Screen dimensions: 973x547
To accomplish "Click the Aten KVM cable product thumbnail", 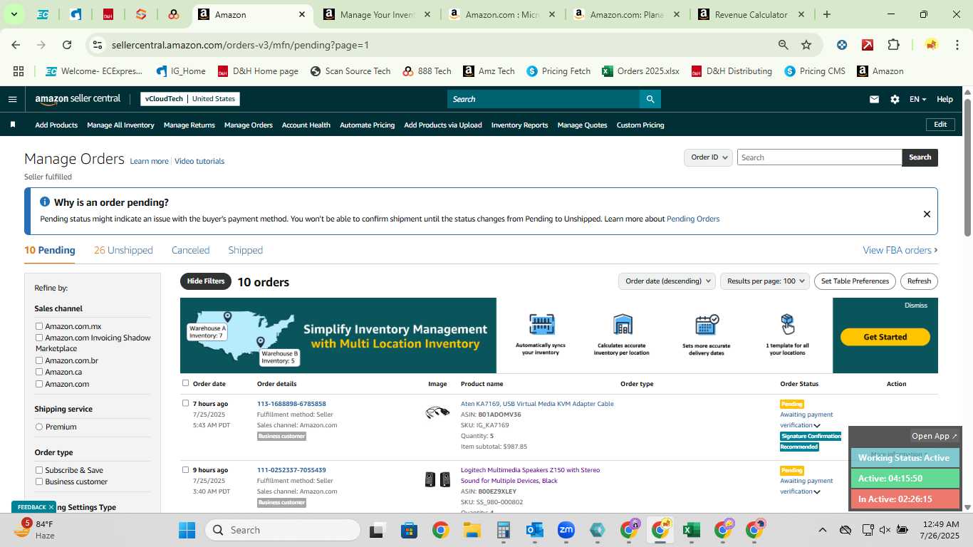I will pyautogui.click(x=437, y=412).
